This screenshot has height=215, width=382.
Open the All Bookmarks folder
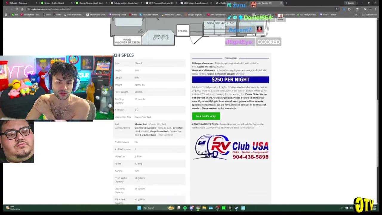(369, 15)
